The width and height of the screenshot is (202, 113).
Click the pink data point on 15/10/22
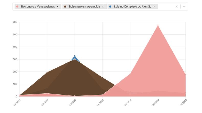pos(130,74)
